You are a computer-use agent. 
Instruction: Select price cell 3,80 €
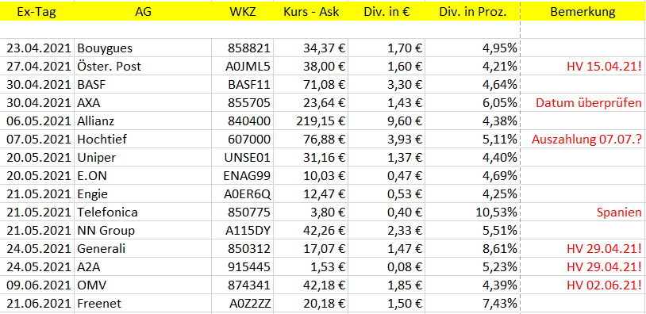(311, 212)
